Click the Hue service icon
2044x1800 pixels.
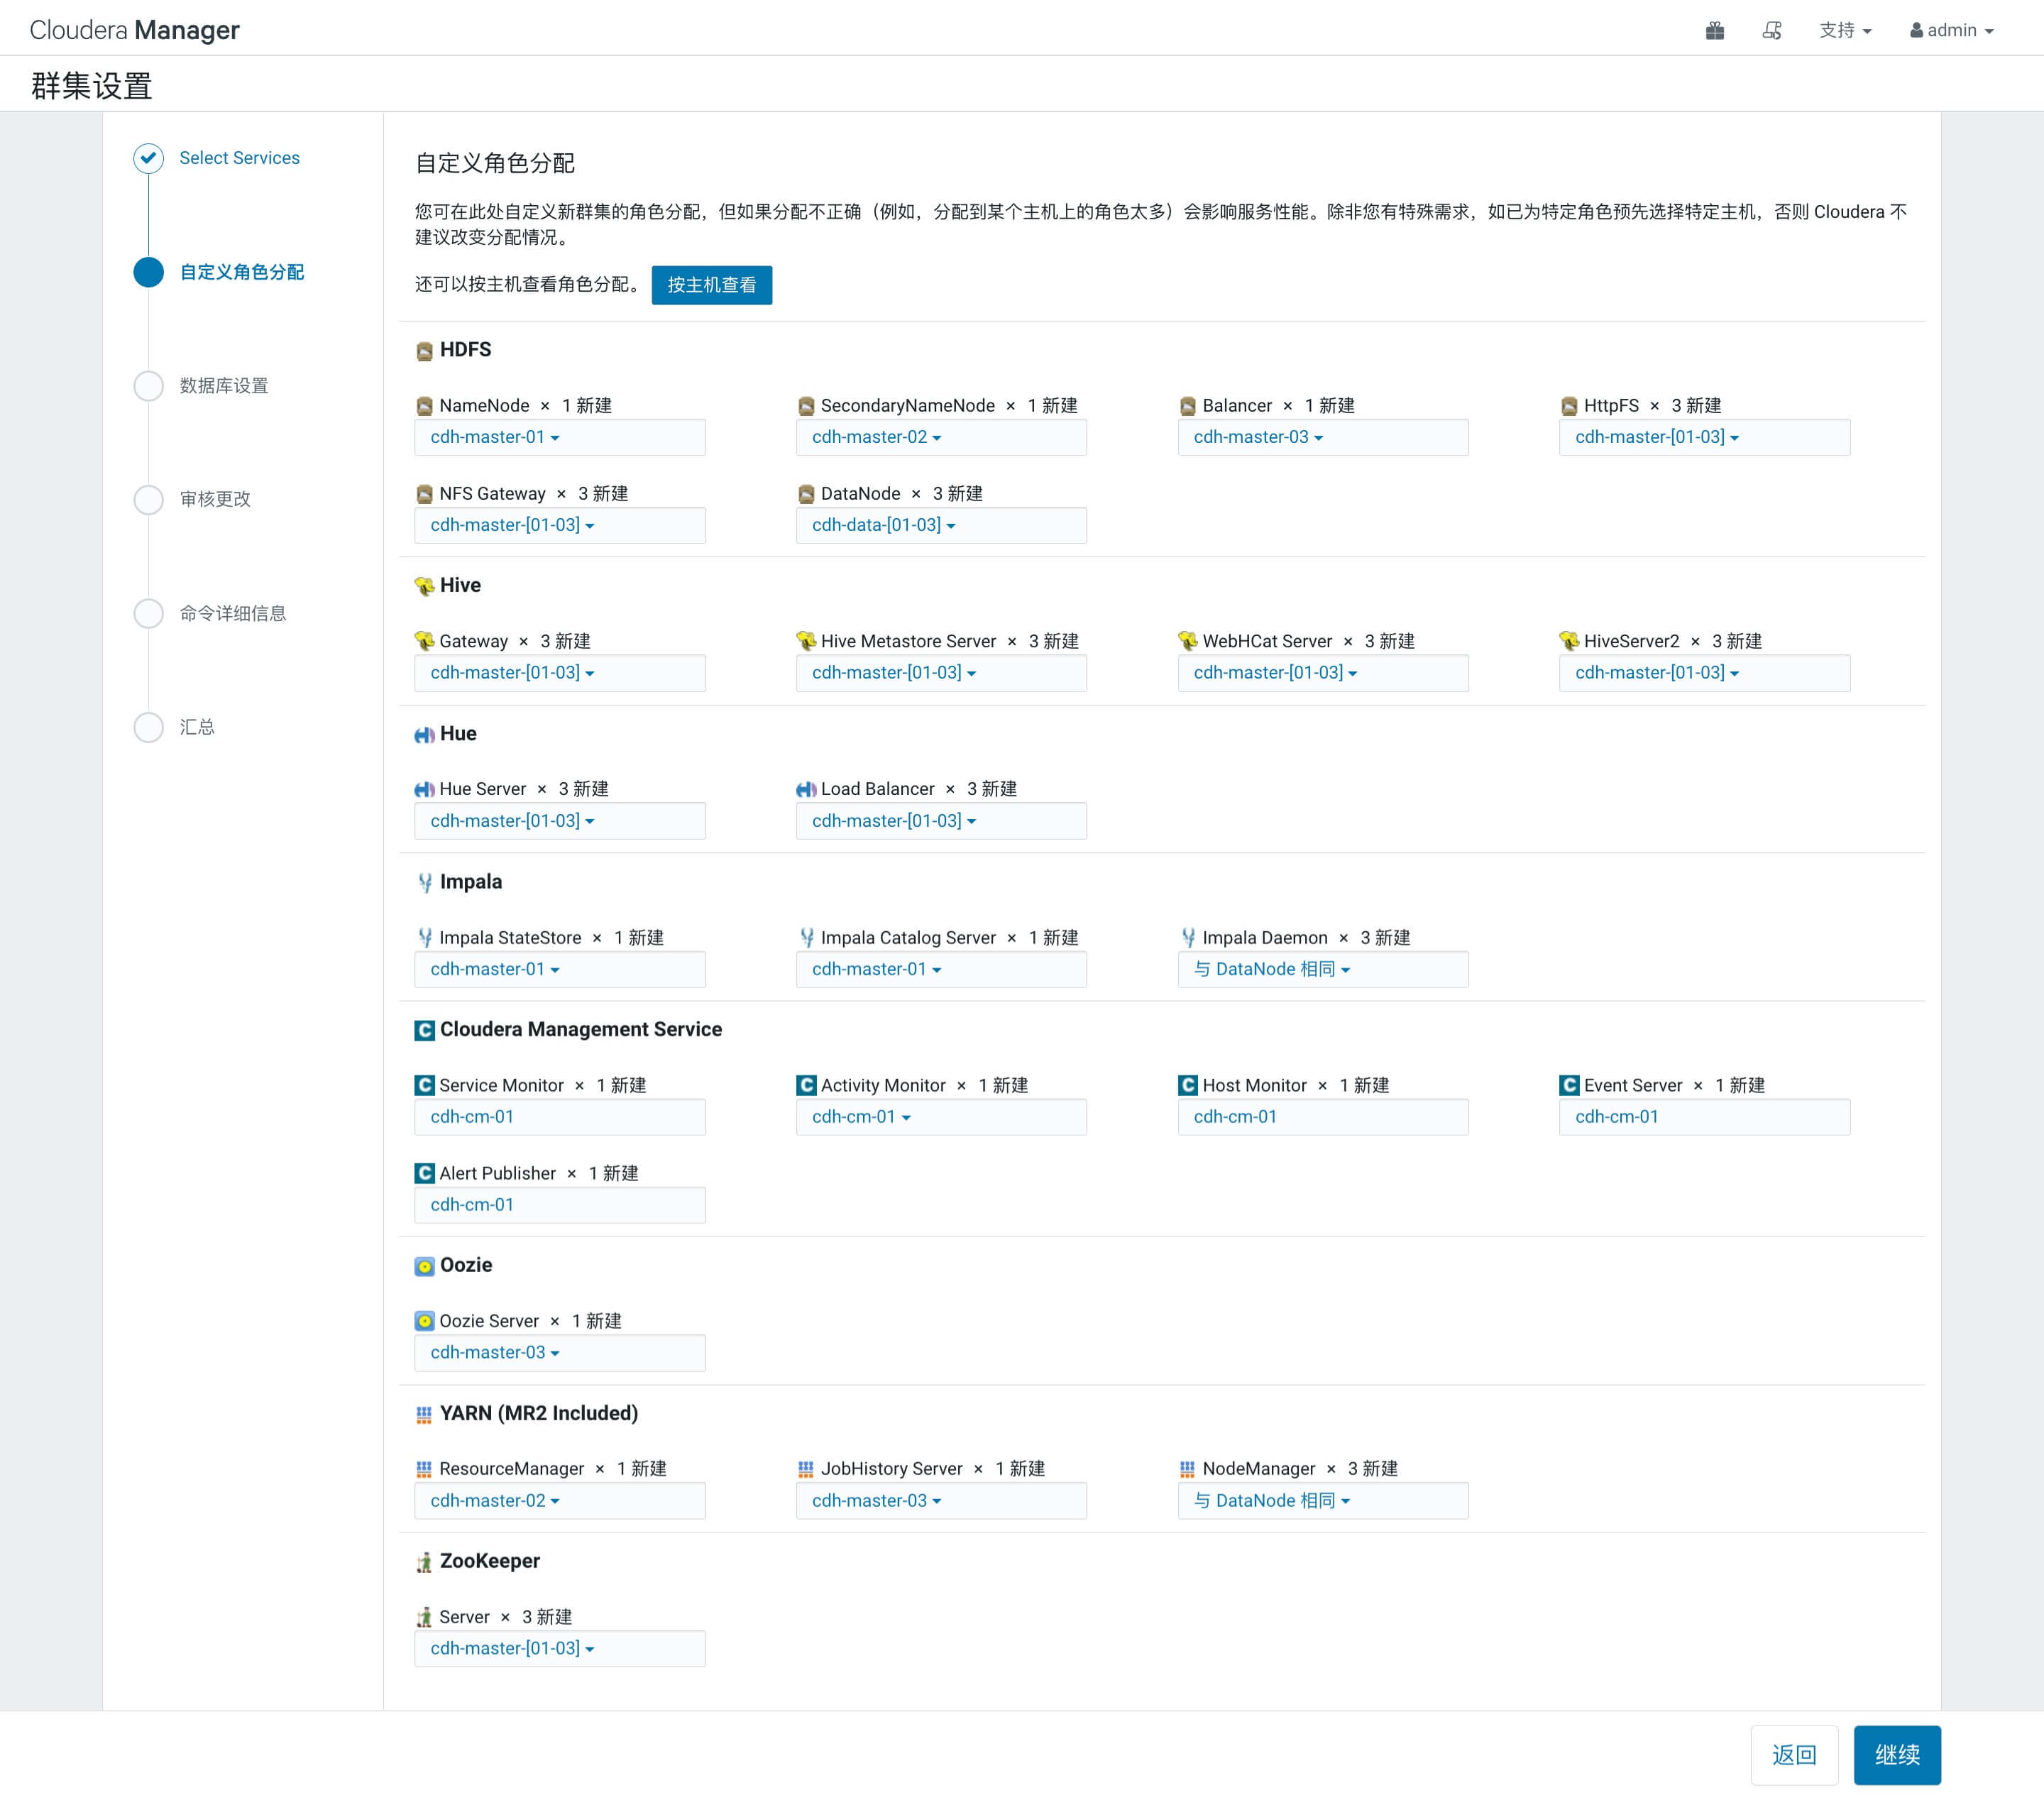point(424,735)
